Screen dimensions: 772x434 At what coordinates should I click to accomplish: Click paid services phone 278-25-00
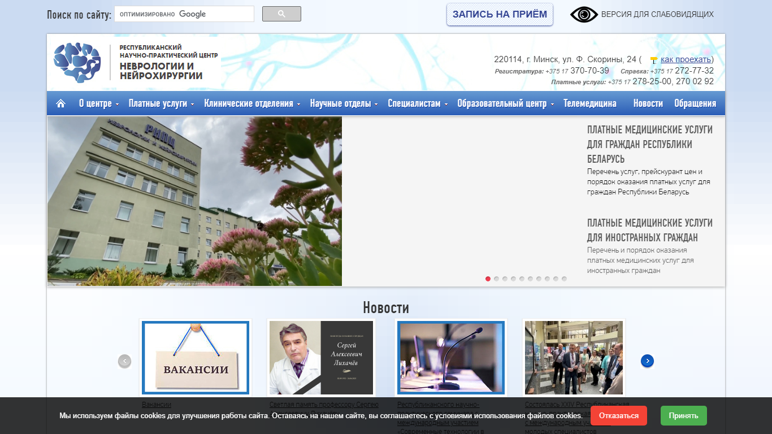pyautogui.click(x=652, y=81)
